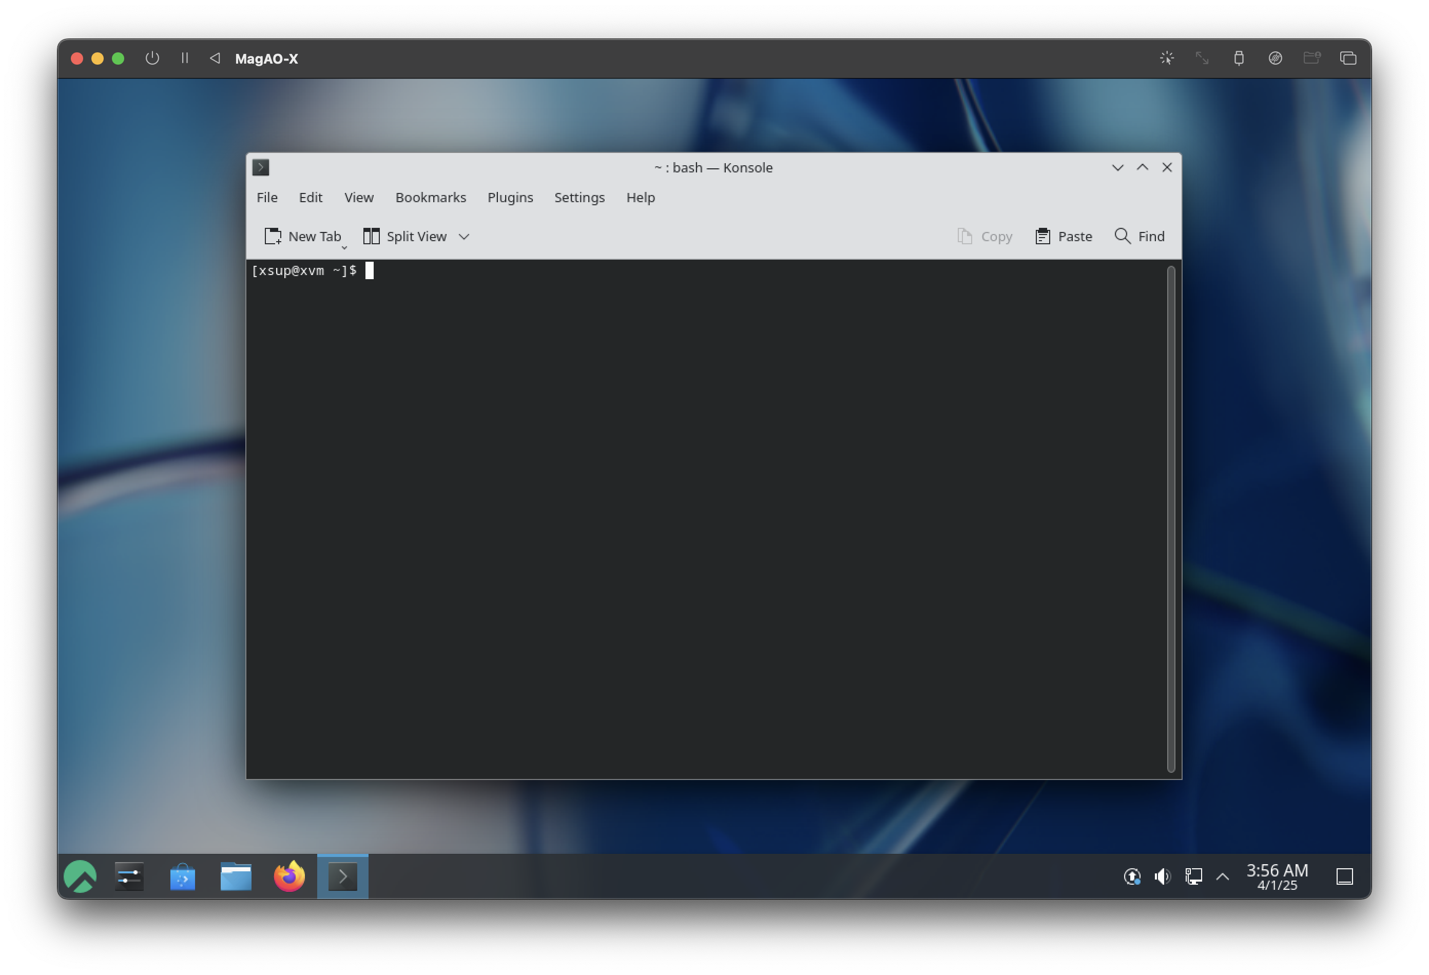
Task: Click the updates tray icon
Action: pos(1132,876)
